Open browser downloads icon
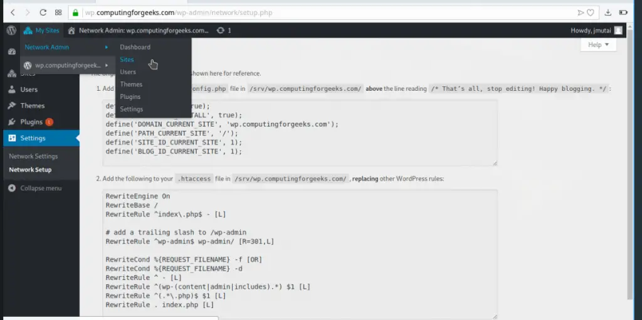The image size is (642, 320). point(608,12)
